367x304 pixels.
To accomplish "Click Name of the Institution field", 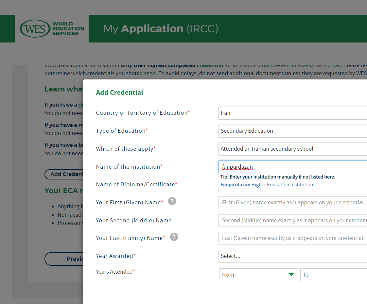I will click(x=292, y=167).
